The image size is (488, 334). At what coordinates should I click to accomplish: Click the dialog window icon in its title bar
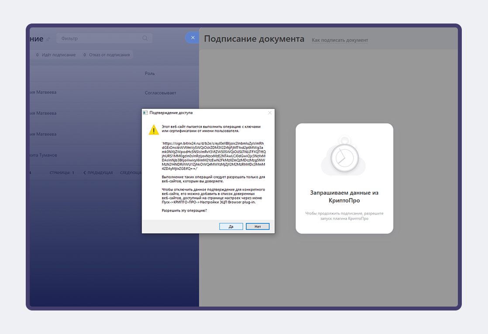point(145,113)
